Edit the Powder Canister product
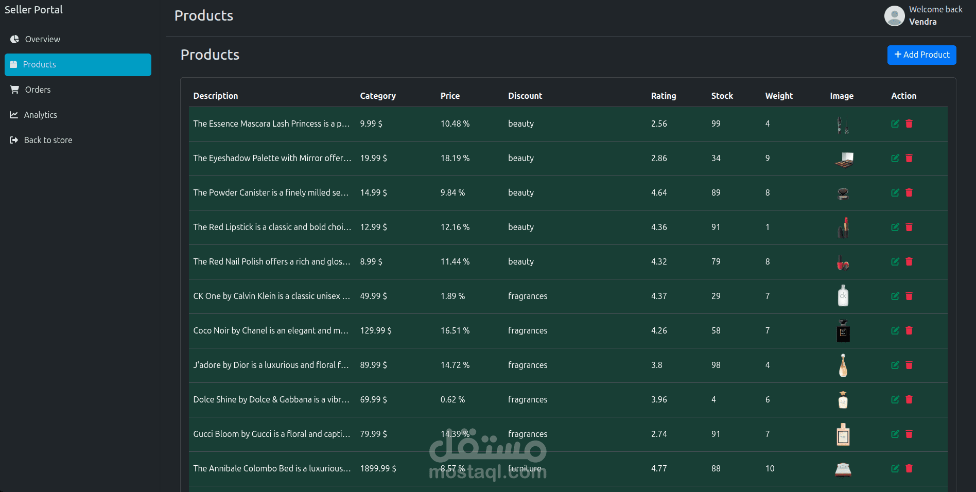This screenshot has width=976, height=492. click(x=895, y=192)
